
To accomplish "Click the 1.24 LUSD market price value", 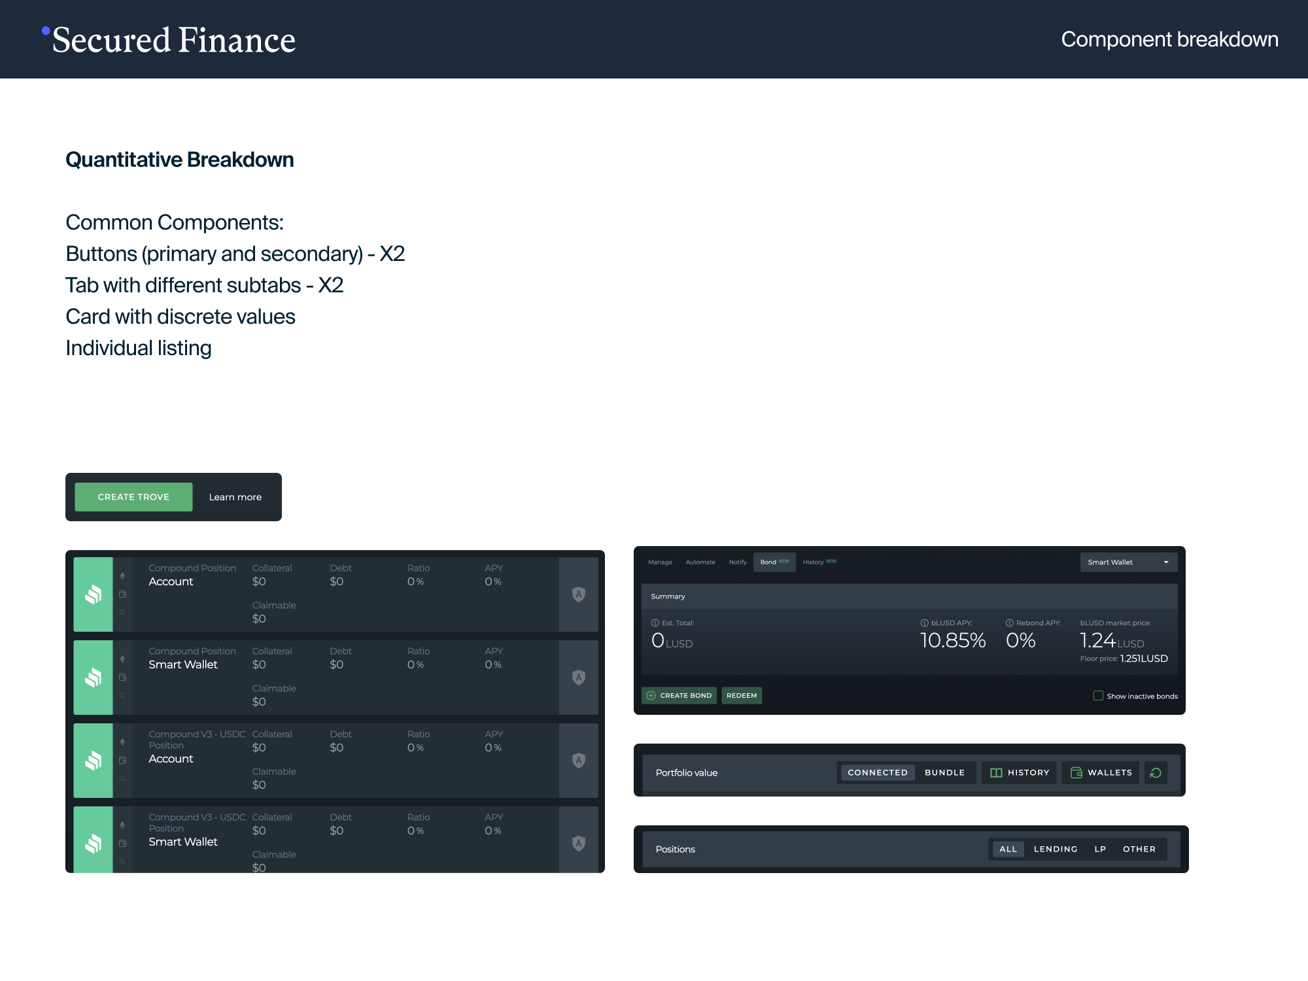I will click(x=1112, y=641).
